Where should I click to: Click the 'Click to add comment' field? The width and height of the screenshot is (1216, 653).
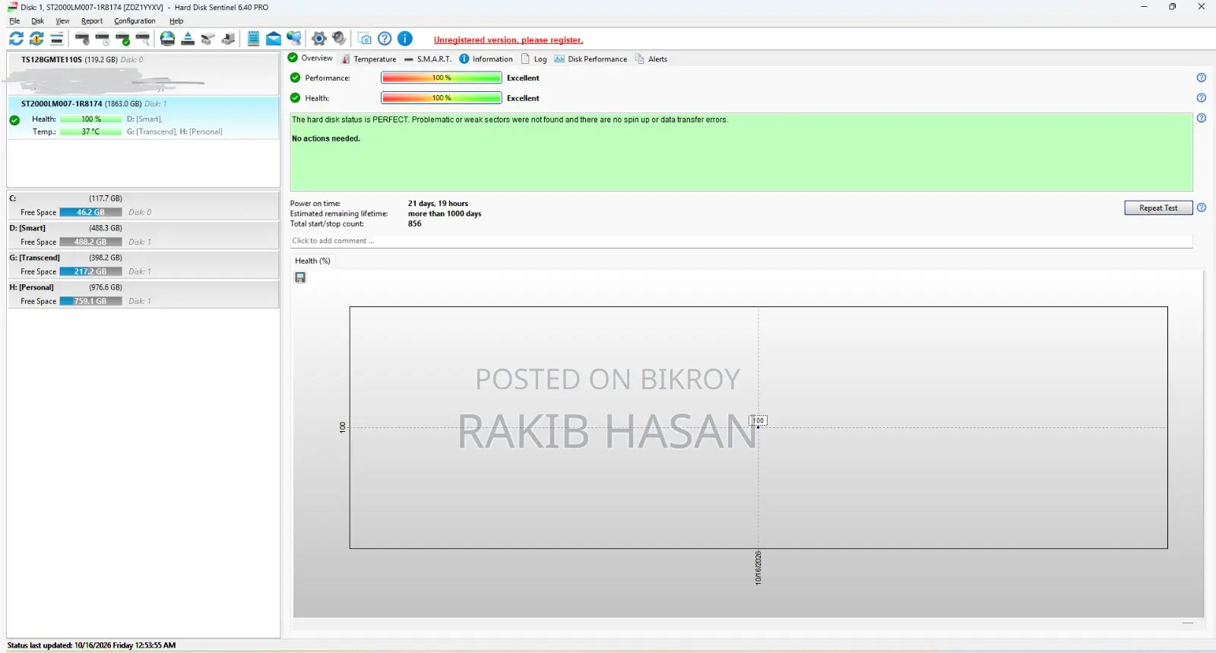[741, 241]
